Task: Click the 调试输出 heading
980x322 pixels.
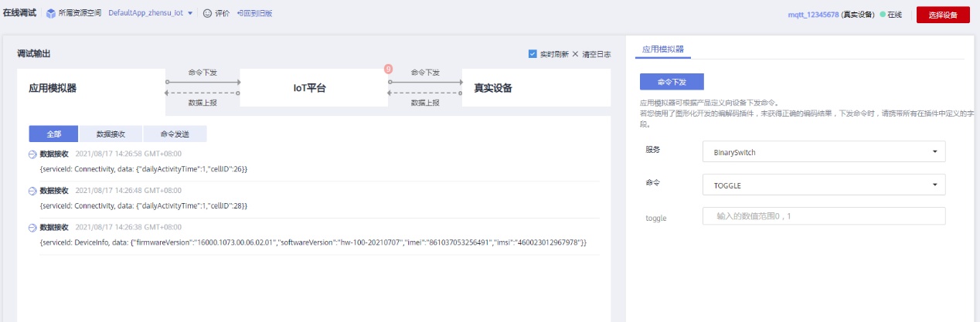Action: coord(34,54)
